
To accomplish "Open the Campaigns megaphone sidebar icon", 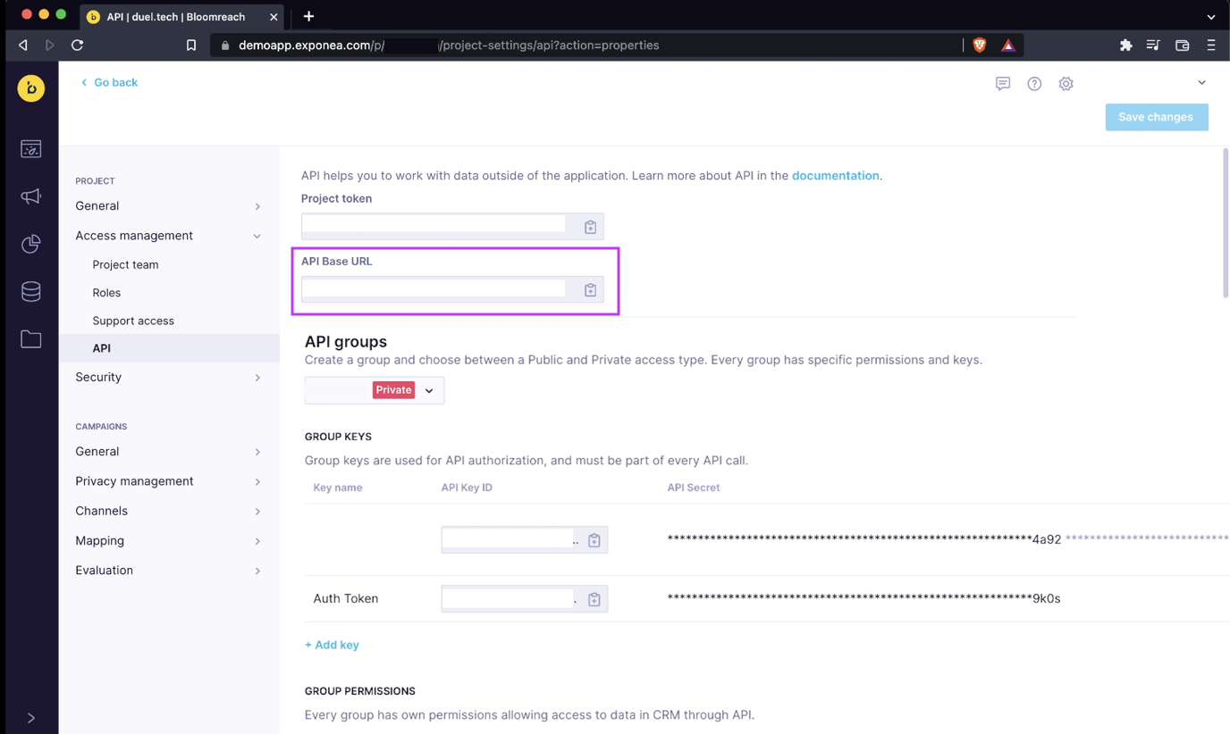I will 31,196.
